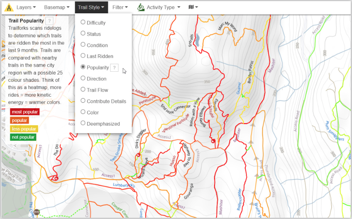Select Contribute Details option
352x219 pixels.
point(103,101)
